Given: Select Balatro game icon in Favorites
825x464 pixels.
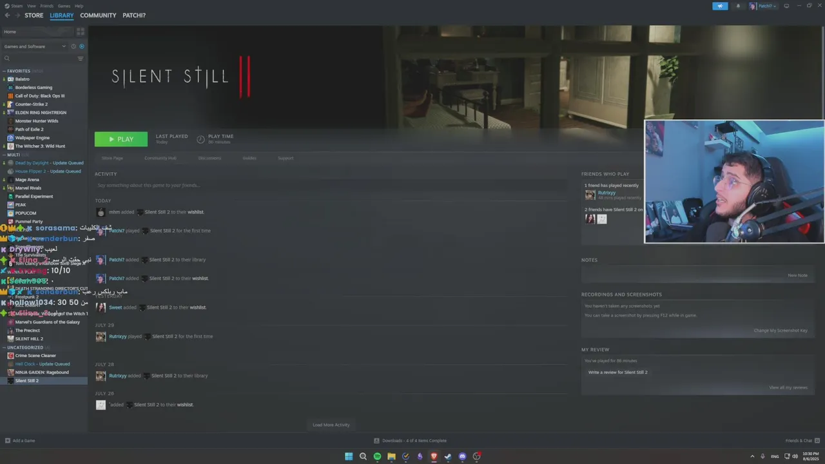Looking at the screenshot, I should 10,79.
